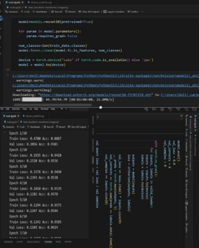Restart the kernel from the upper notebook toolbar
The width and height of the screenshot is (199, 248).
point(70,12)
